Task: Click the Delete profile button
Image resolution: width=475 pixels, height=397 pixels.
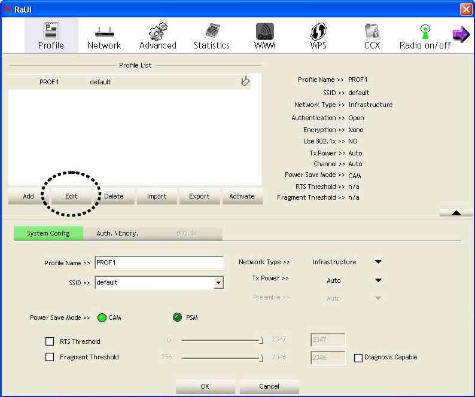Action: [x=114, y=196]
